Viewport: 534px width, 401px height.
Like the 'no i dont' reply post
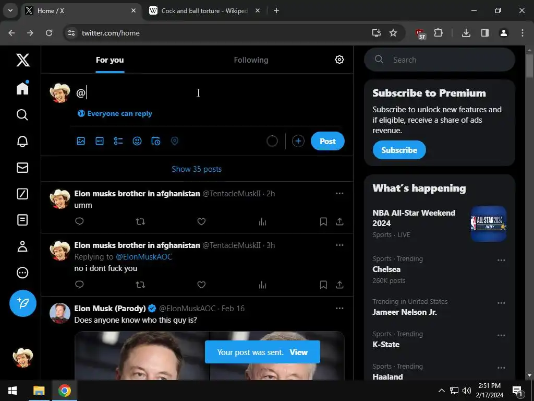pyautogui.click(x=201, y=285)
